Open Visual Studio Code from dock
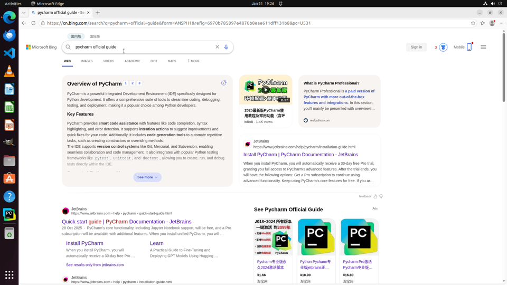Image resolution: width=507 pixels, height=285 pixels. click(9, 53)
